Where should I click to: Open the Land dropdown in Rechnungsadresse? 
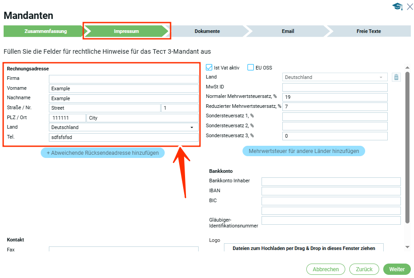[x=124, y=128]
